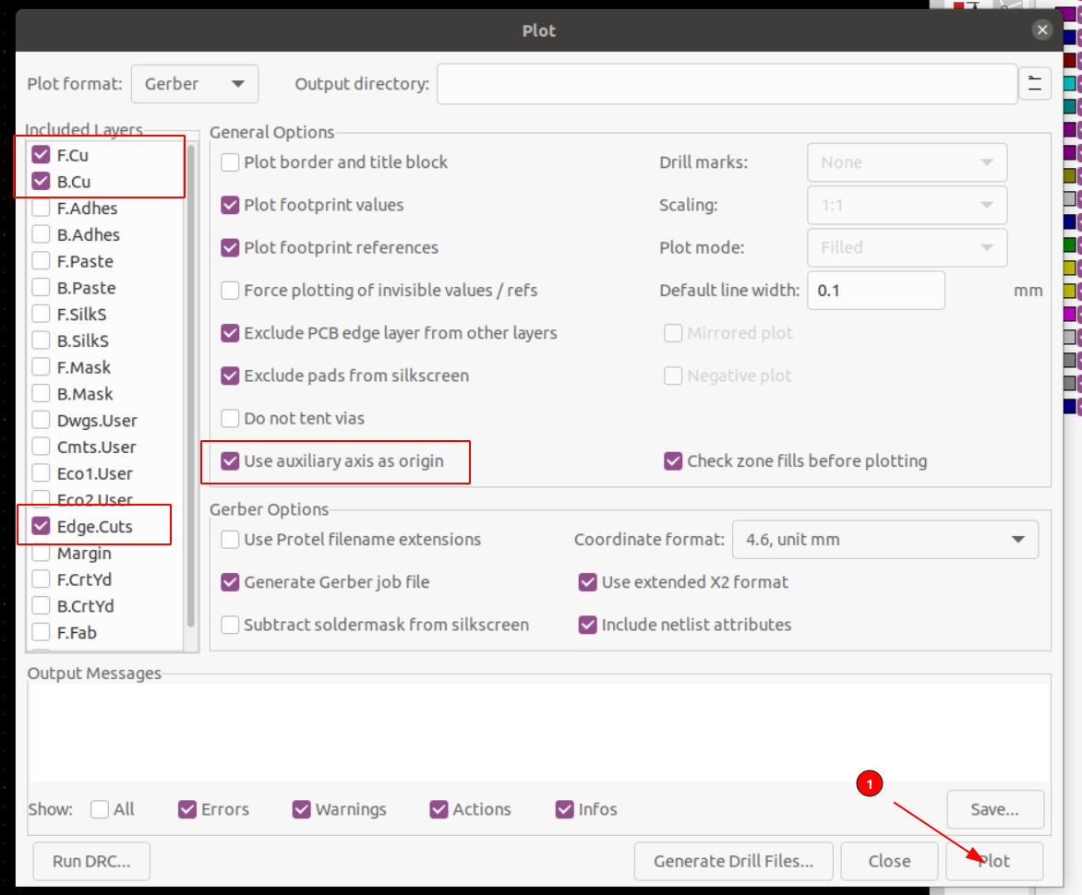Screen dimensions: 1082x895
Task: Toggle the Actions message filter
Action: [x=439, y=809]
